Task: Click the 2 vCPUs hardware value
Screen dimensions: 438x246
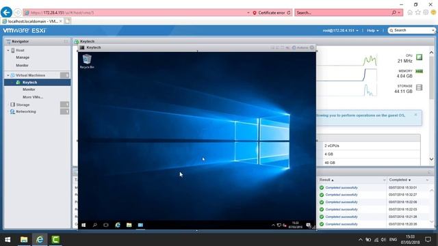Action: (x=332, y=146)
